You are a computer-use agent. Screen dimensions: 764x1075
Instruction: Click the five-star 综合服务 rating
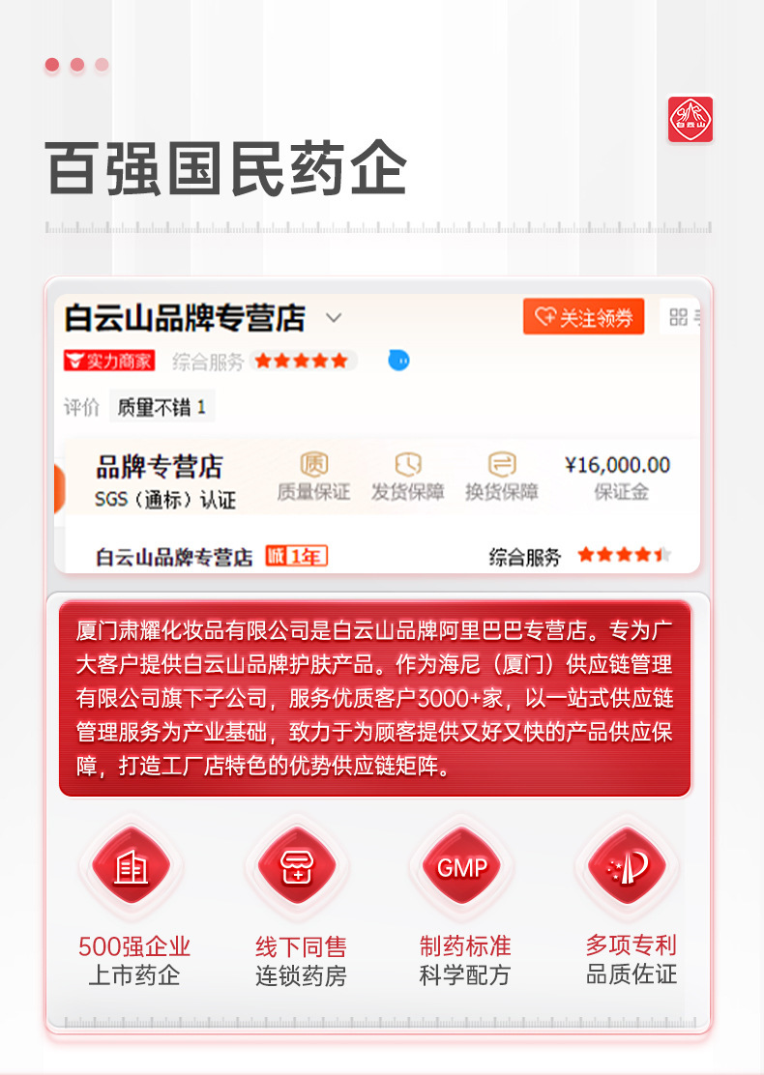(x=303, y=361)
